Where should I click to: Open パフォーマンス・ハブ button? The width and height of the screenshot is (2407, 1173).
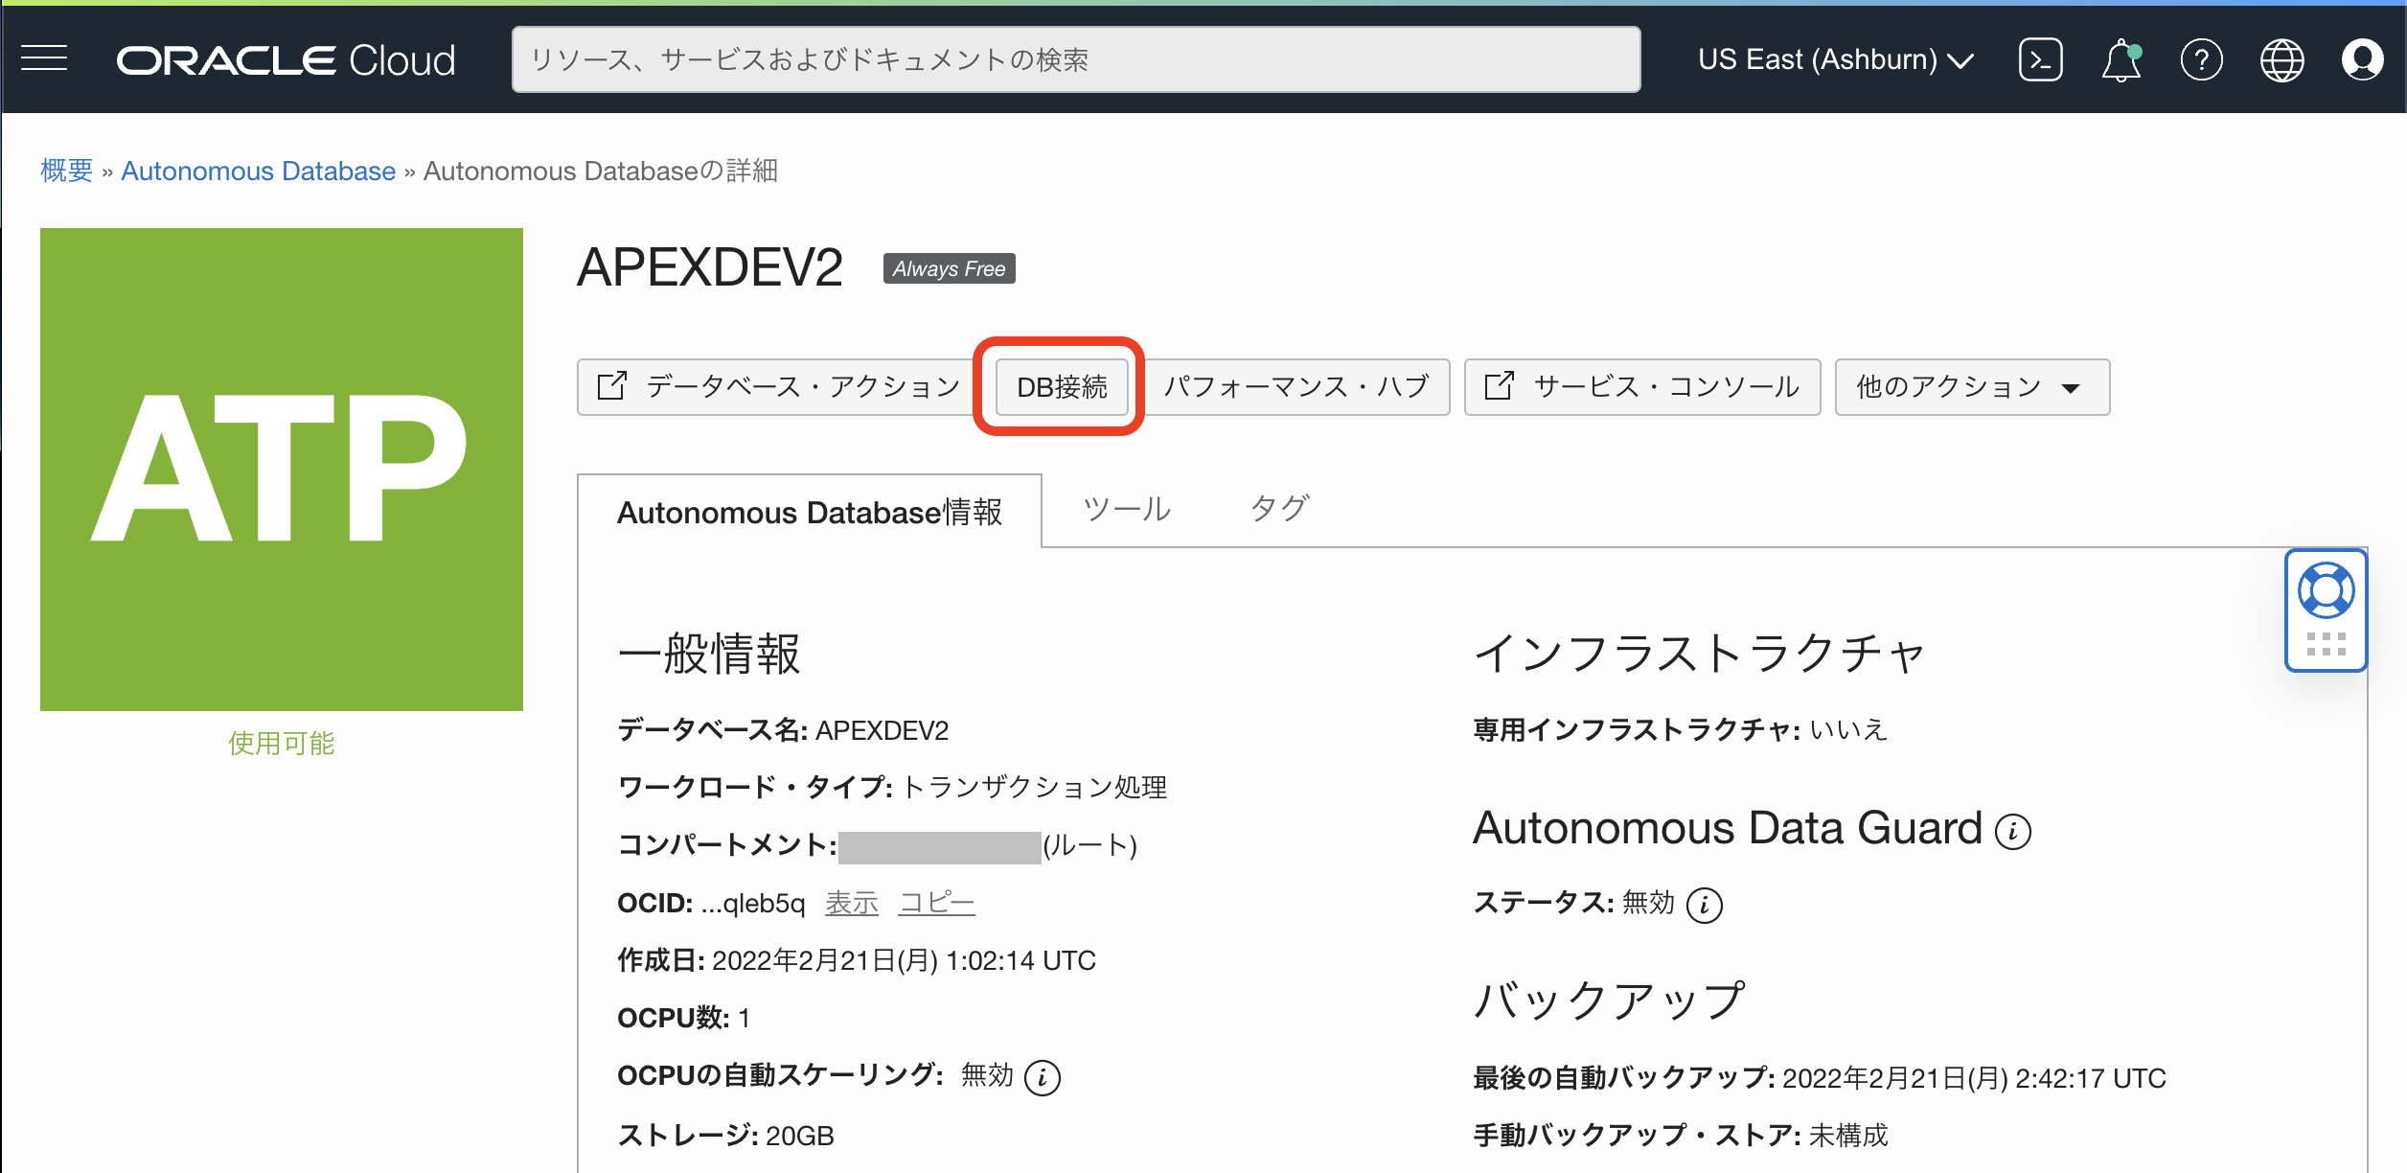(x=1296, y=387)
